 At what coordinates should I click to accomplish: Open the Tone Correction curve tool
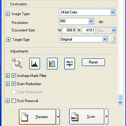pos(52,64)
